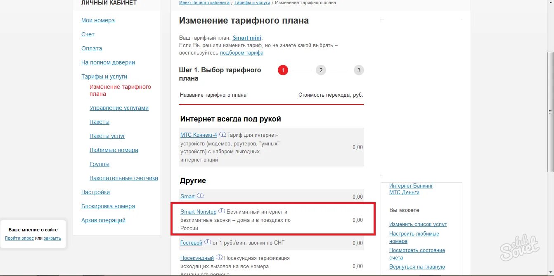Screen dimensions: 554x276
Task: Click step 1 indicator circle
Action: pos(283,70)
